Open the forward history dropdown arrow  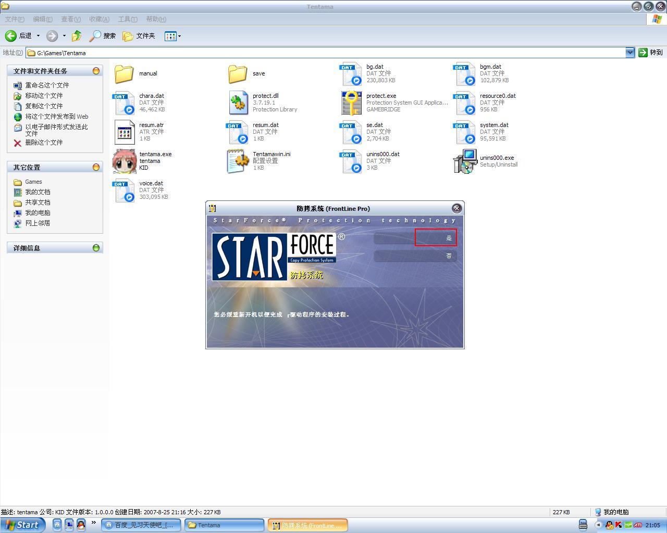click(64, 36)
